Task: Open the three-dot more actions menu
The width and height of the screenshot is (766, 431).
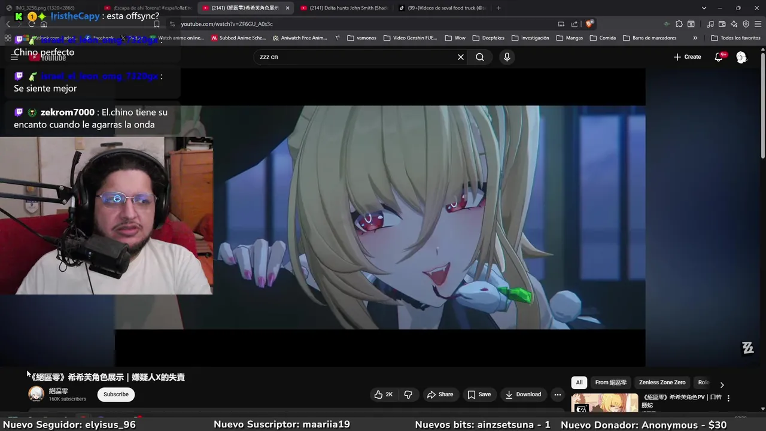Action: pyautogui.click(x=558, y=394)
